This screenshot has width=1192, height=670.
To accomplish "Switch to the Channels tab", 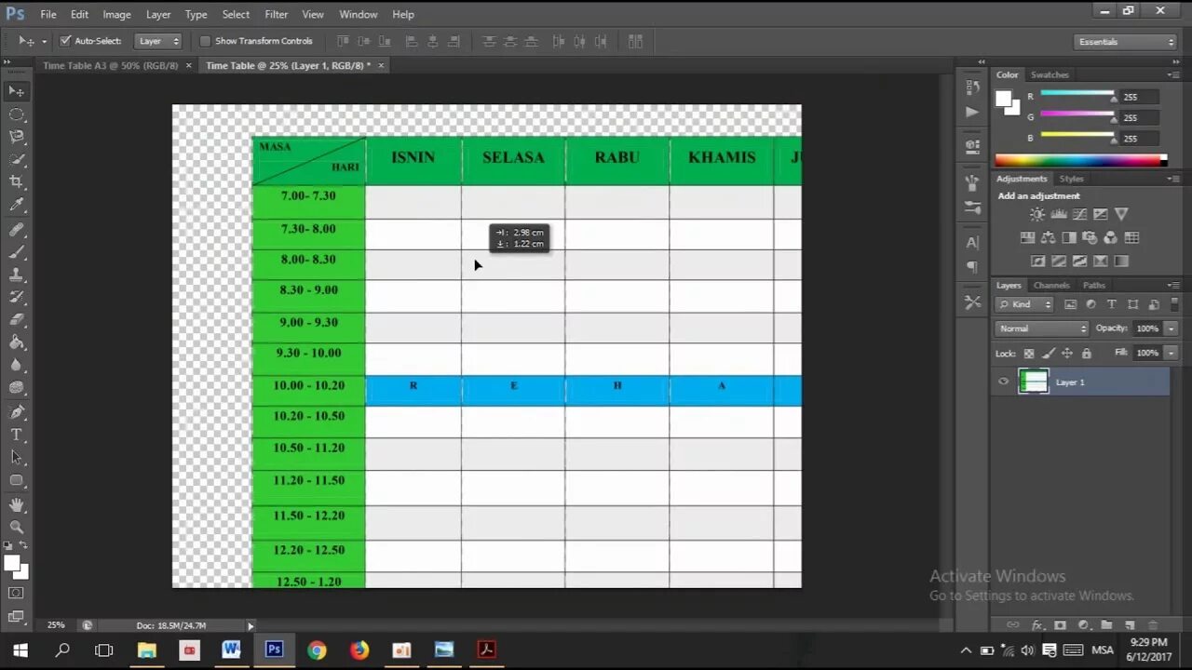I will tap(1051, 285).
